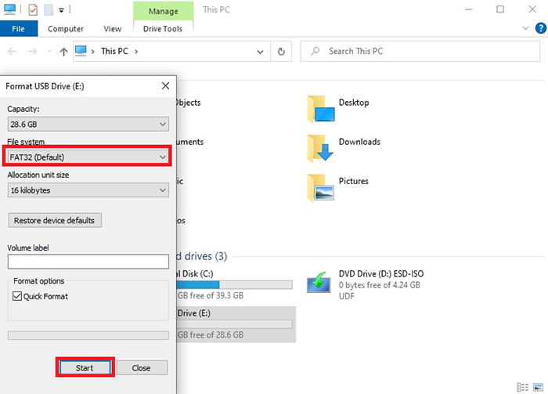
Task: Open the View ribbon tab
Action: 112,29
